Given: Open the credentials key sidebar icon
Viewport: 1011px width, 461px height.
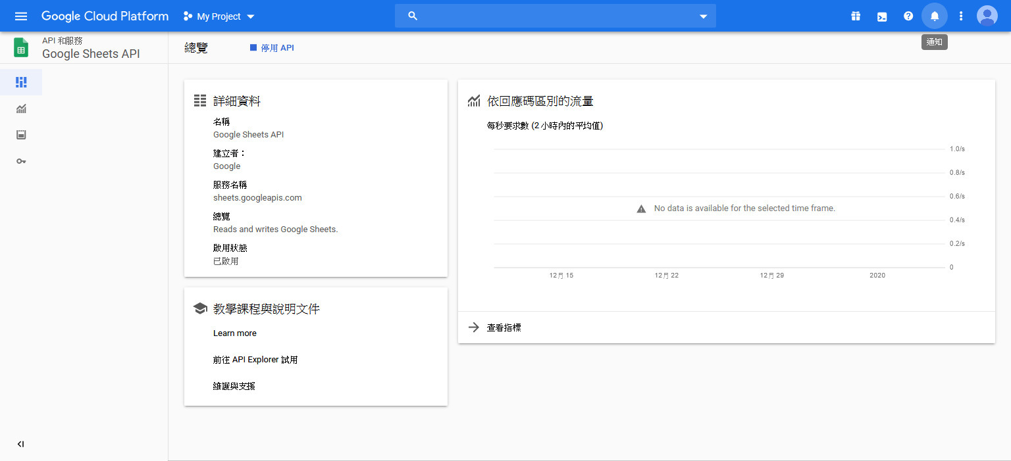Looking at the screenshot, I should tap(21, 161).
